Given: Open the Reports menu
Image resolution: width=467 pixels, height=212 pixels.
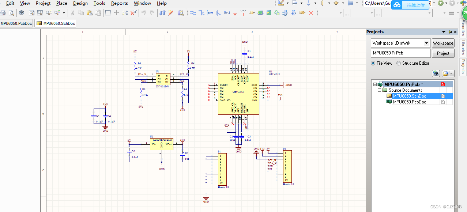Looking at the screenshot, I should point(120,3).
